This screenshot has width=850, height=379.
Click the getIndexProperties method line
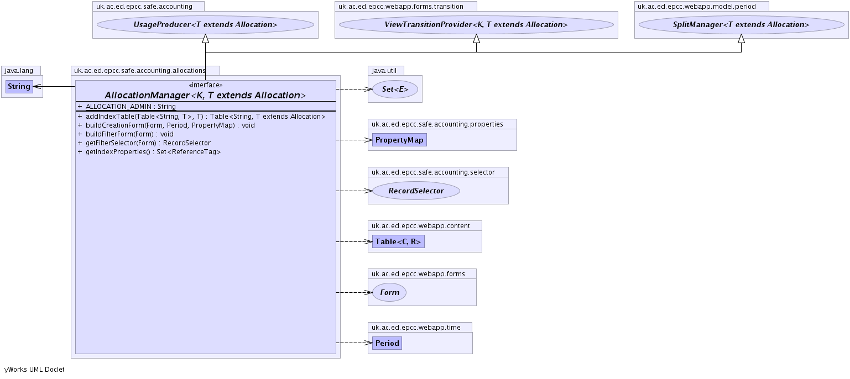(x=153, y=152)
